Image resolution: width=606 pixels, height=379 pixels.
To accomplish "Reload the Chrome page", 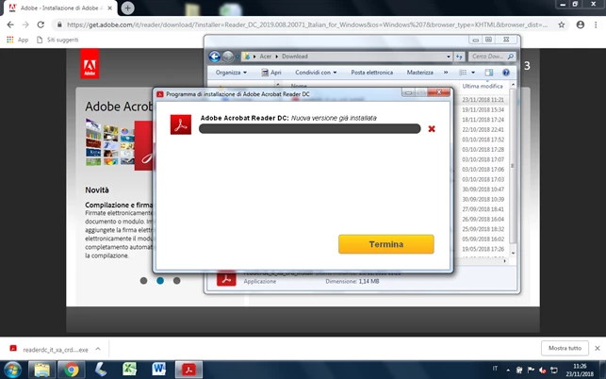I will pyautogui.click(x=41, y=25).
